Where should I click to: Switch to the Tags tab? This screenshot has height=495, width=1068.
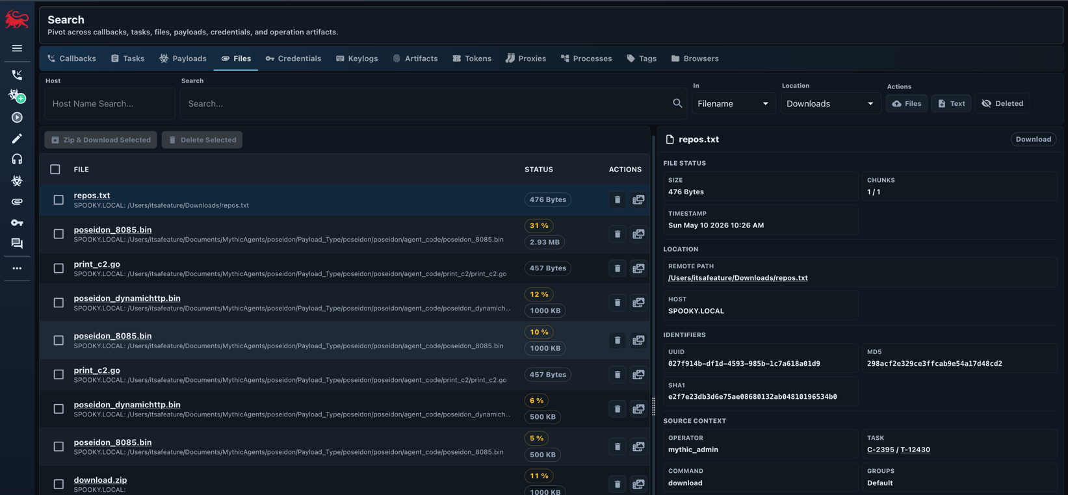(642, 58)
